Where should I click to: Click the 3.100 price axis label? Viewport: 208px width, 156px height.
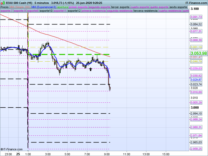coord(194,9)
